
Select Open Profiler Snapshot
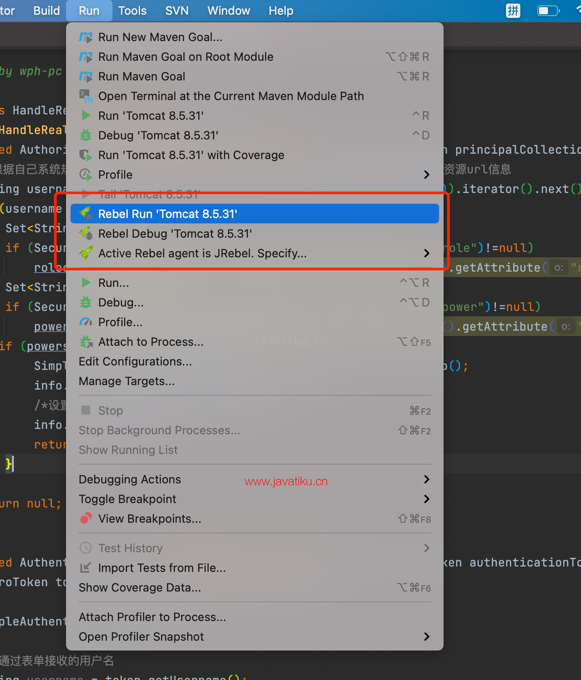pyautogui.click(x=255, y=637)
